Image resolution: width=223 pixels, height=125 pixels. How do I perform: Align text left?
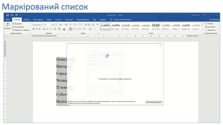[x=70, y=29]
